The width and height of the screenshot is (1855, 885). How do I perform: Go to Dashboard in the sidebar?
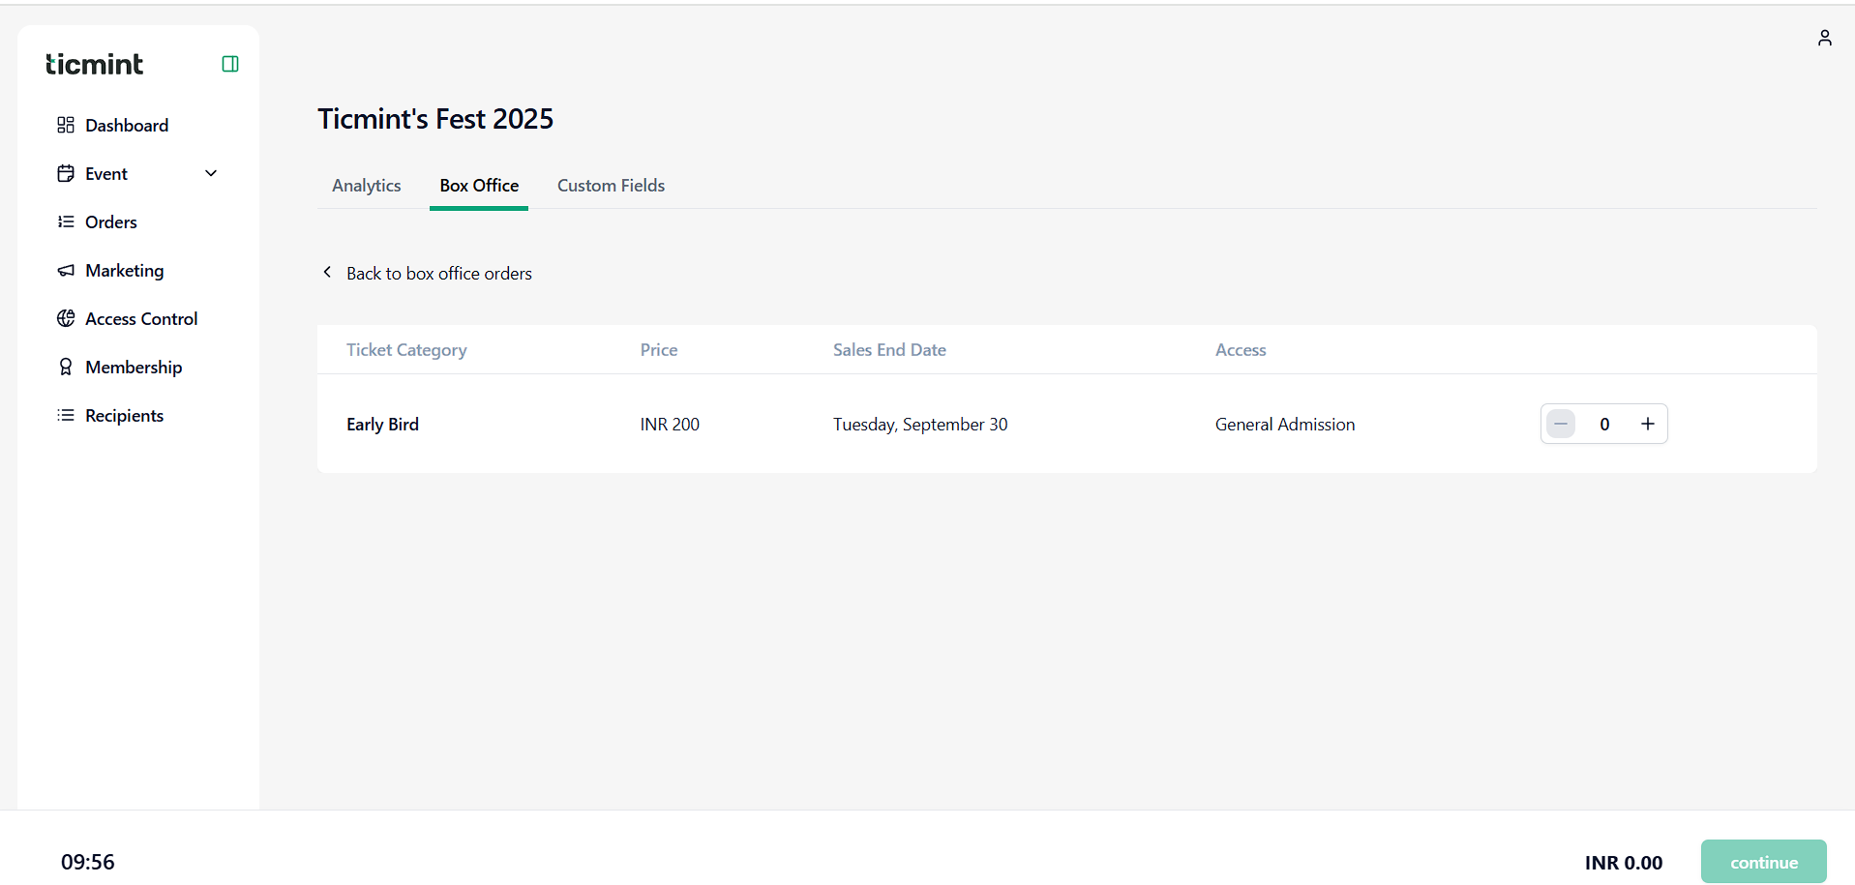(127, 125)
